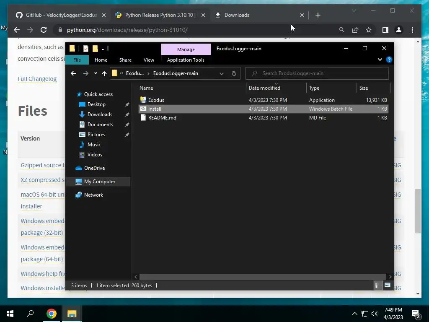Customize Quick Access Toolbar dropdown
Viewport: 429px width, 322px height.
tap(103, 49)
